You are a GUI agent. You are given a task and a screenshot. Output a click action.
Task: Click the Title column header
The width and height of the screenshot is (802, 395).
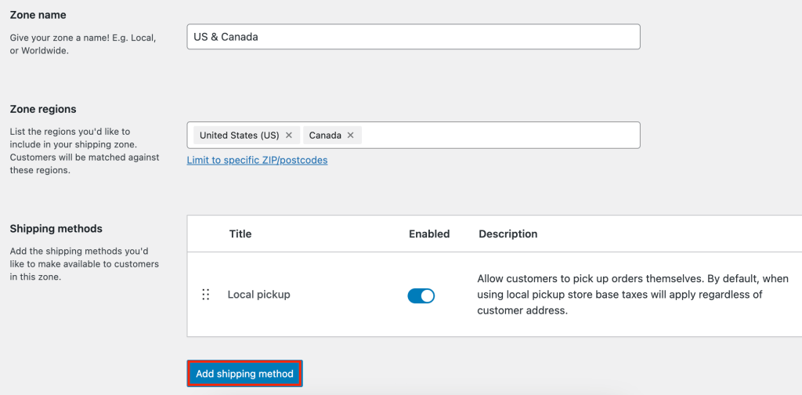point(240,234)
